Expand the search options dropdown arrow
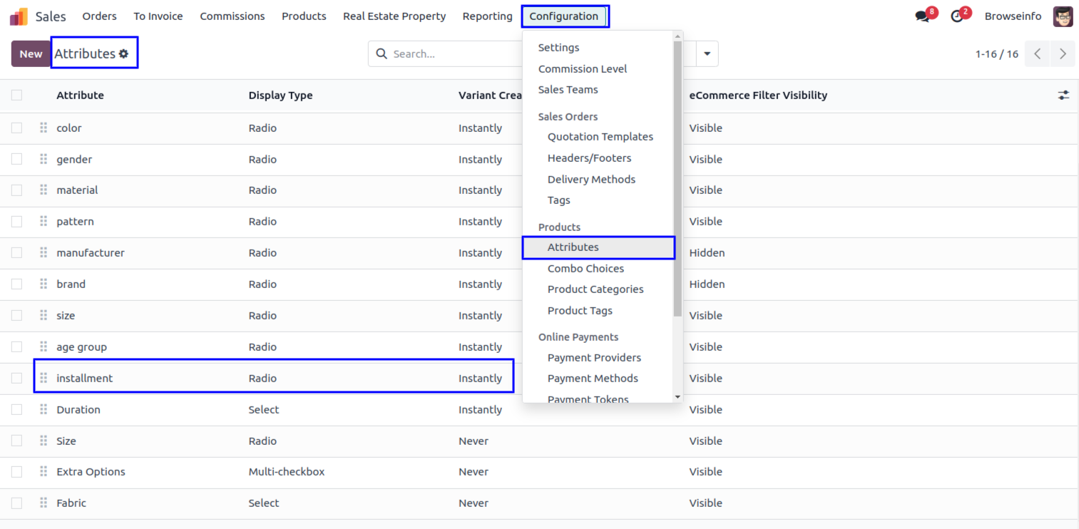This screenshot has width=1079, height=529. click(707, 54)
